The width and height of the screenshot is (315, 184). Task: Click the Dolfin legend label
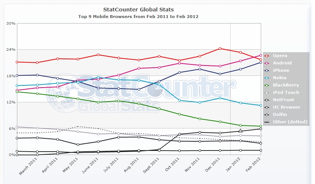click(279, 114)
